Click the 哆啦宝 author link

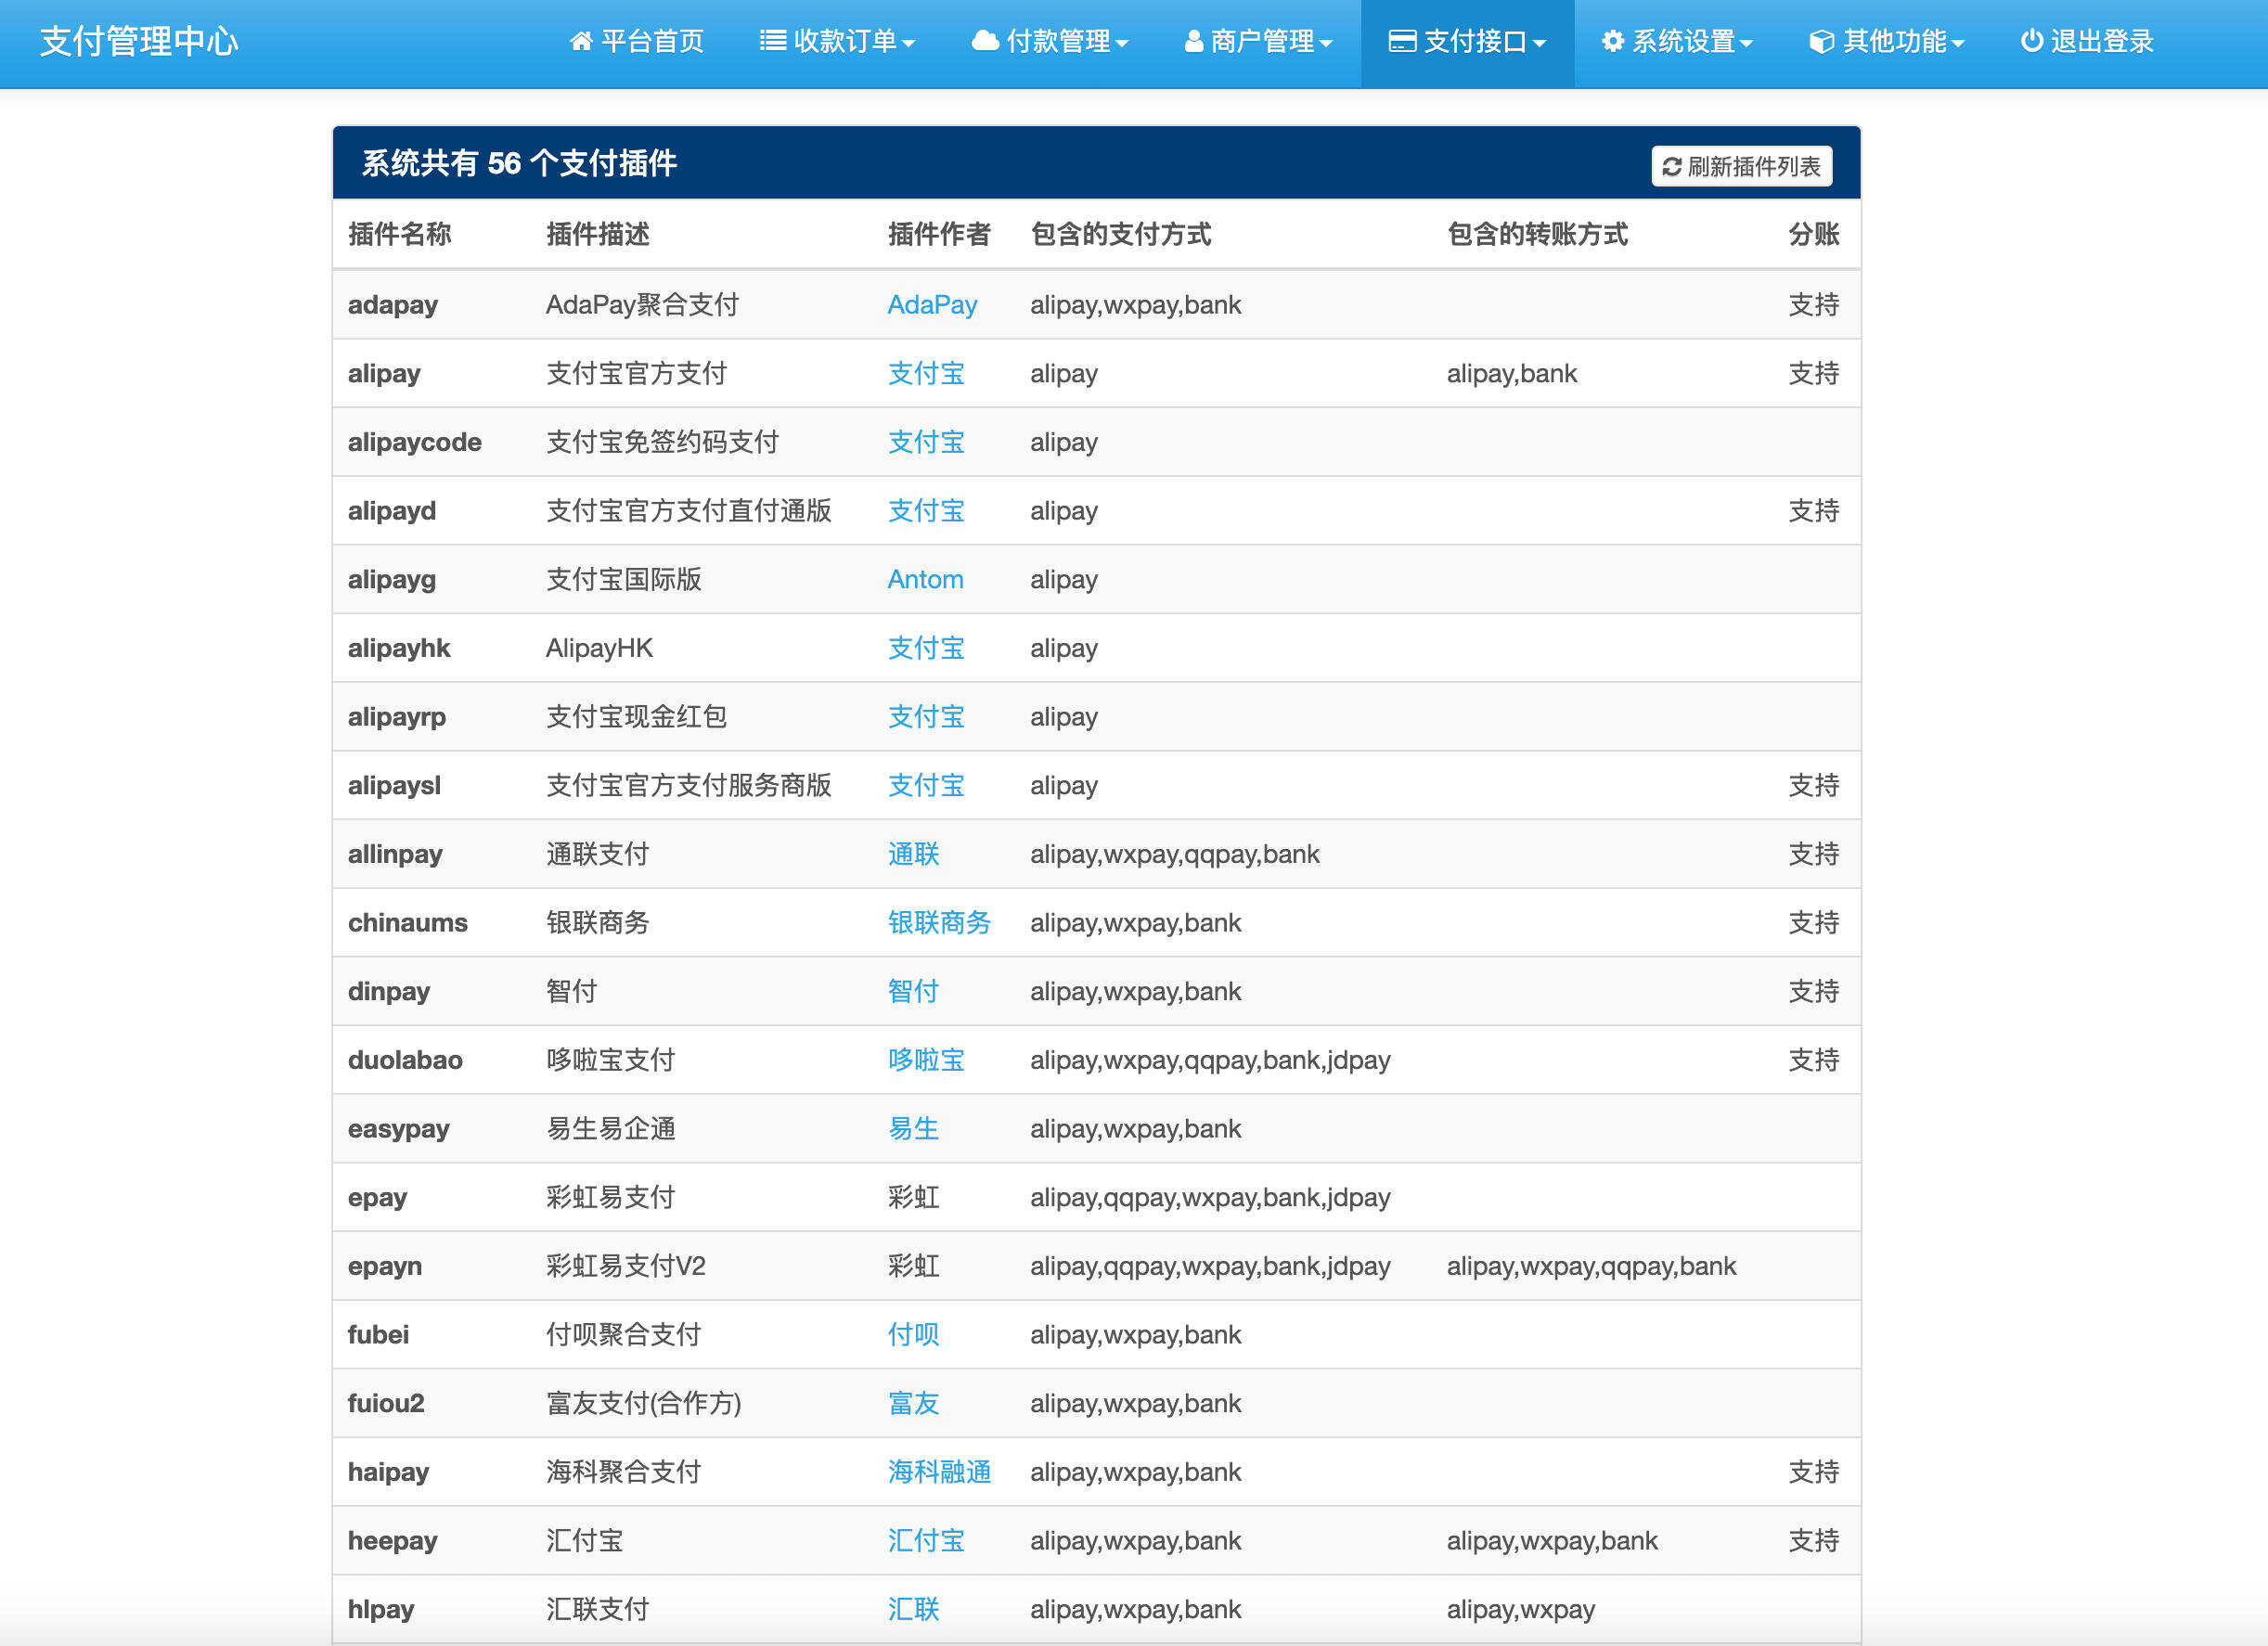click(925, 1060)
